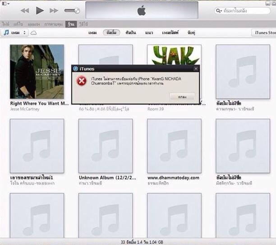Open the highlighted ร้าน (Store) menu

pyautogui.click(x=71, y=24)
